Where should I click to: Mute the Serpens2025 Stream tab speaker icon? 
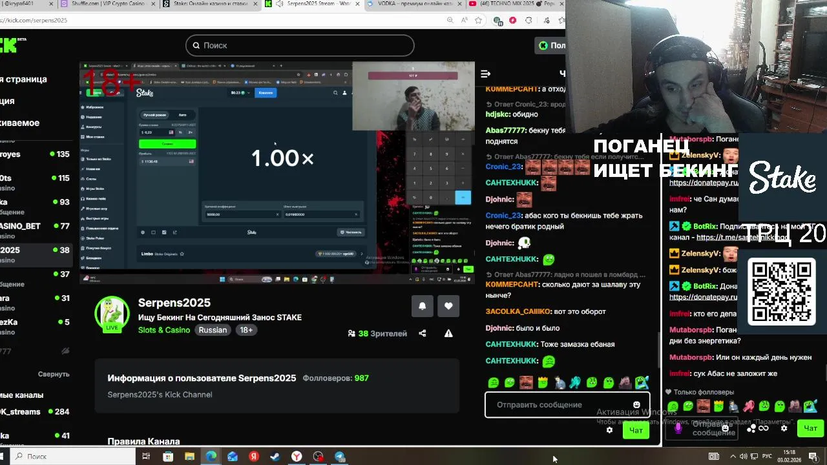click(x=279, y=4)
